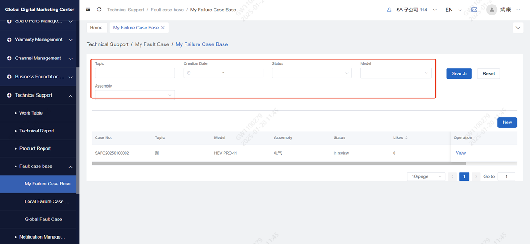Click the user avatar icon
The height and width of the screenshot is (244, 530).
492,10
